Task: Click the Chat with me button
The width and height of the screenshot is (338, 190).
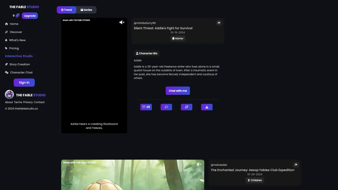Action: pyautogui.click(x=178, y=90)
